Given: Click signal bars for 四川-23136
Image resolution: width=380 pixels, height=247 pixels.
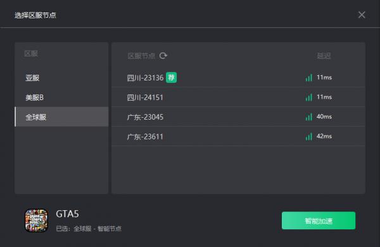Looking at the screenshot, I should [309, 77].
